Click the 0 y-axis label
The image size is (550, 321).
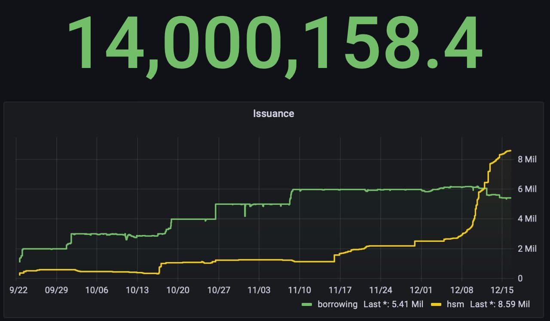coord(520,278)
